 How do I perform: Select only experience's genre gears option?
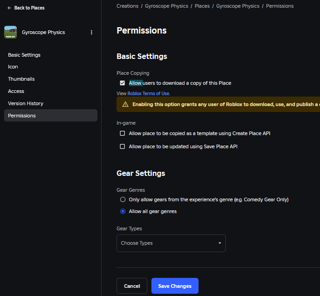point(122,199)
